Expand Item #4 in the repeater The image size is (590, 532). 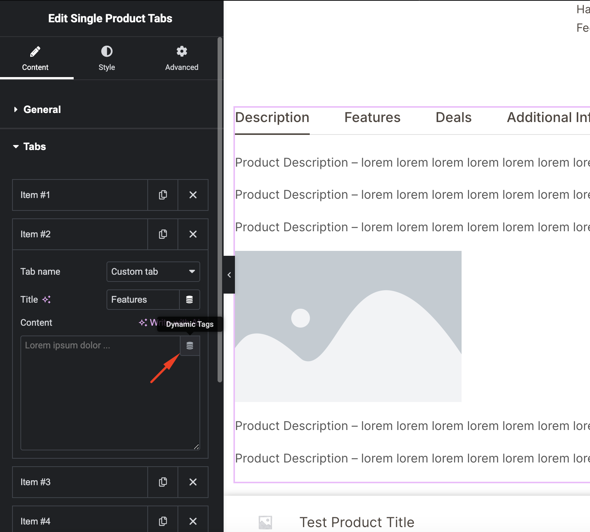80,521
